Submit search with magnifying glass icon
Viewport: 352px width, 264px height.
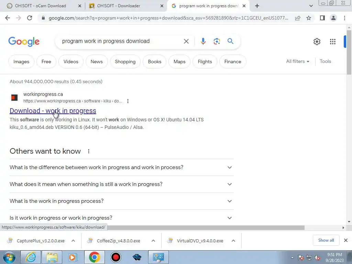pyautogui.click(x=230, y=41)
